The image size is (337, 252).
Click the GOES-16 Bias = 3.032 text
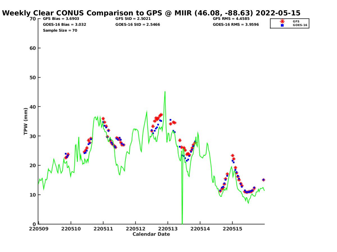pyautogui.click(x=64, y=25)
